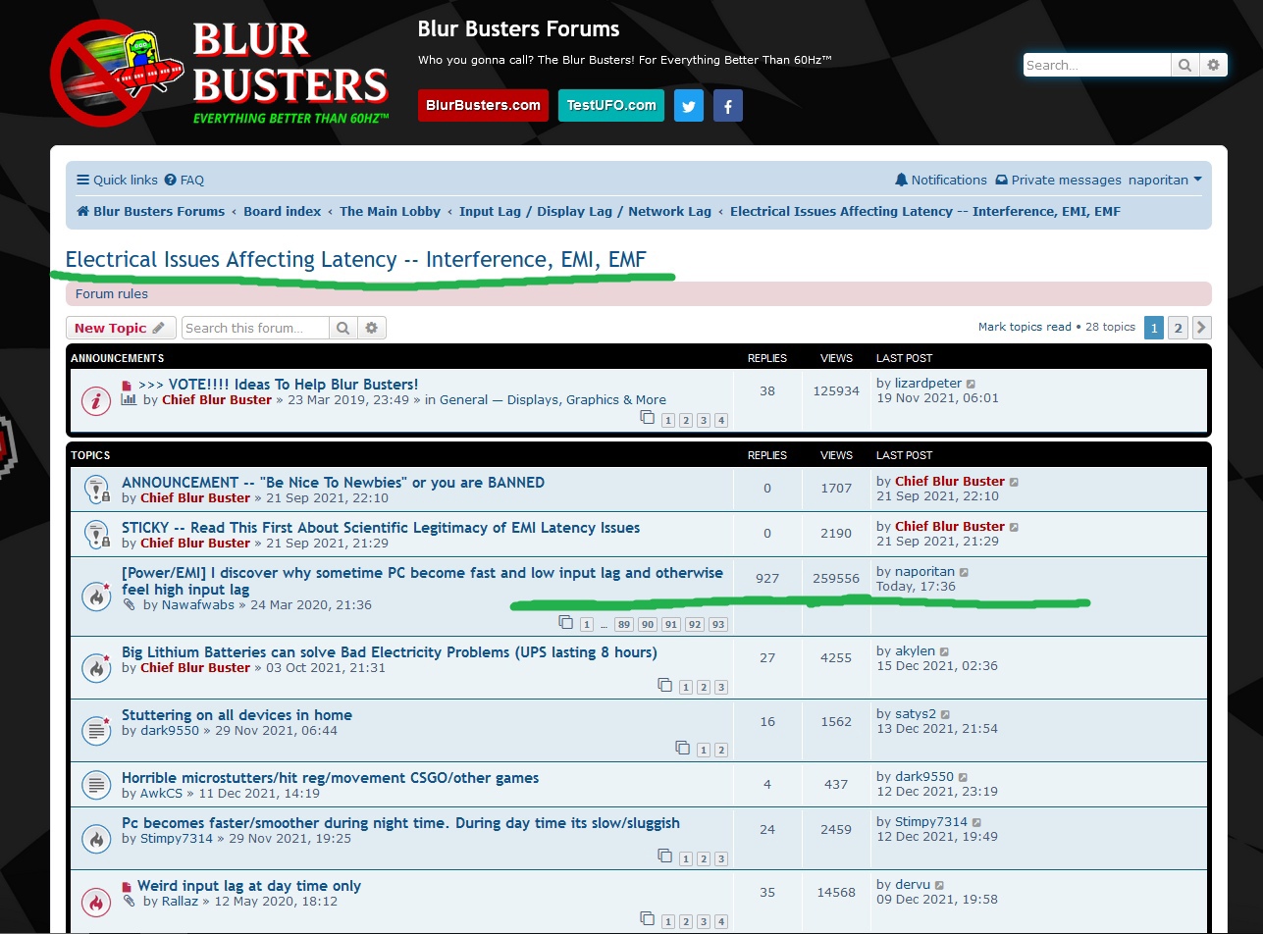Click Mark topics read link
This screenshot has height=934, width=1263.
[1025, 327]
